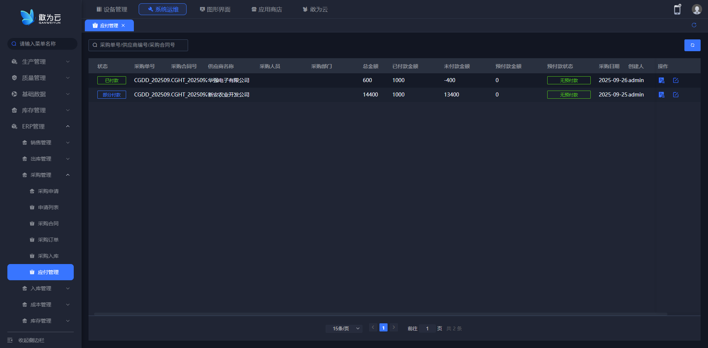Open the 应用商店 top navigation item
The image size is (708, 348).
click(x=267, y=9)
